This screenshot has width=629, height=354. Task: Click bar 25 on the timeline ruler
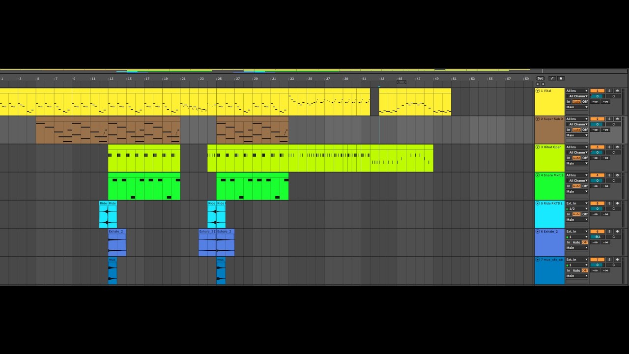click(220, 79)
